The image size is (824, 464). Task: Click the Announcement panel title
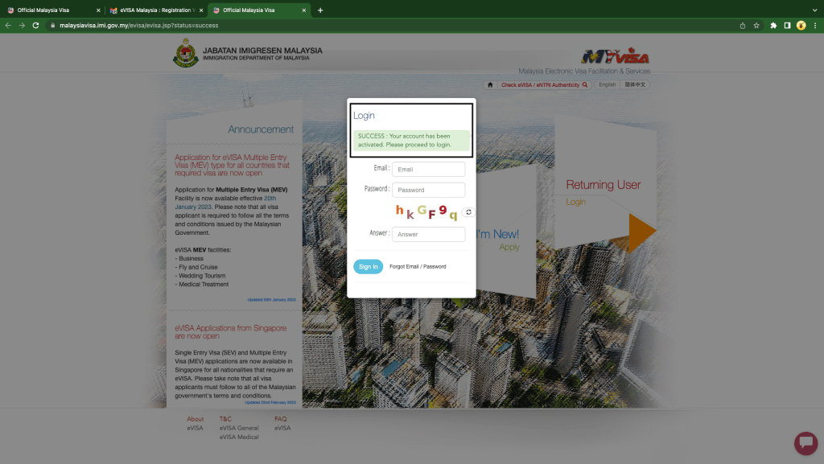tap(261, 129)
